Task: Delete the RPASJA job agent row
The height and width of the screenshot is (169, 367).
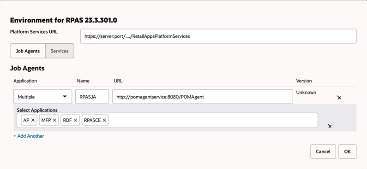Action: click(x=339, y=98)
